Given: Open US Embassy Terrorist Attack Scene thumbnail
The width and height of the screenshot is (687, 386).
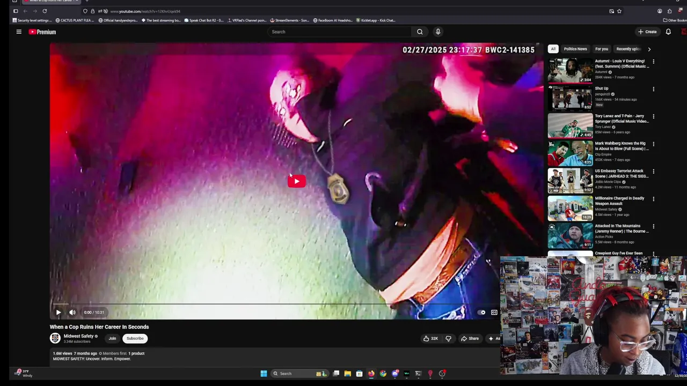Looking at the screenshot, I should (x=570, y=180).
